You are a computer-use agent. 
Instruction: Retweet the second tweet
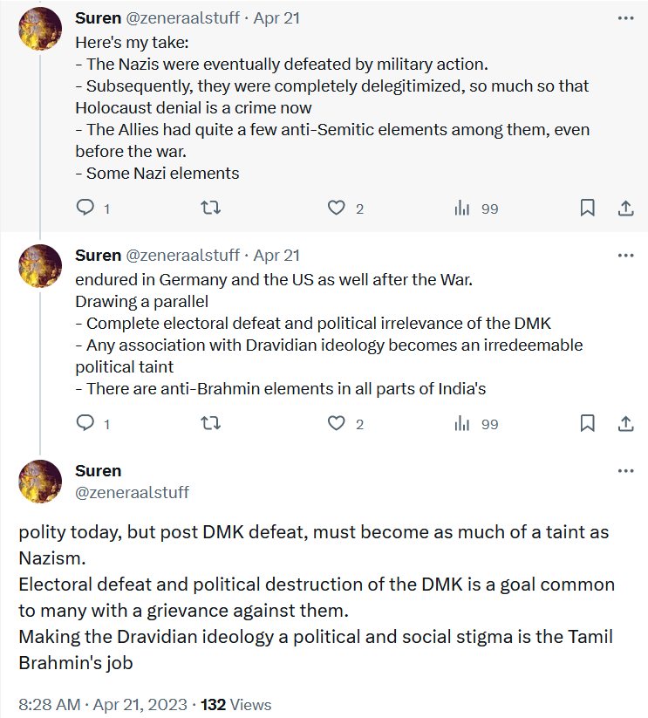(x=211, y=423)
